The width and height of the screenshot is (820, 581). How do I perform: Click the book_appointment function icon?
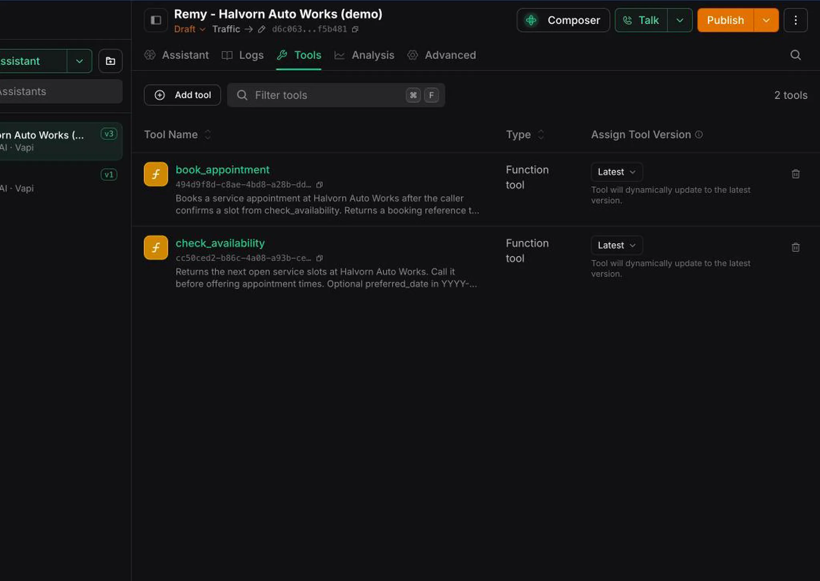click(x=156, y=174)
